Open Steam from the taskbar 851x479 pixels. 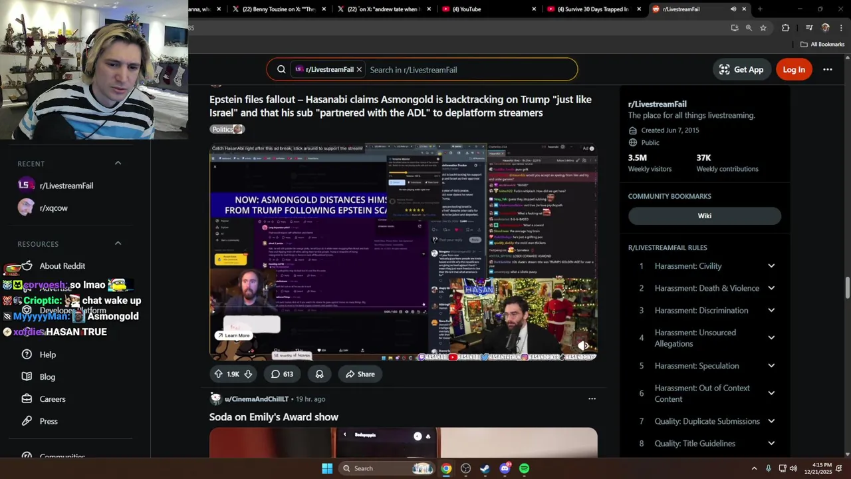[x=485, y=468]
